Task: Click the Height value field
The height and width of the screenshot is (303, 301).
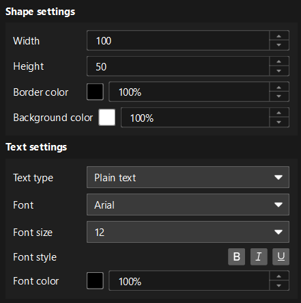Action: [178, 66]
